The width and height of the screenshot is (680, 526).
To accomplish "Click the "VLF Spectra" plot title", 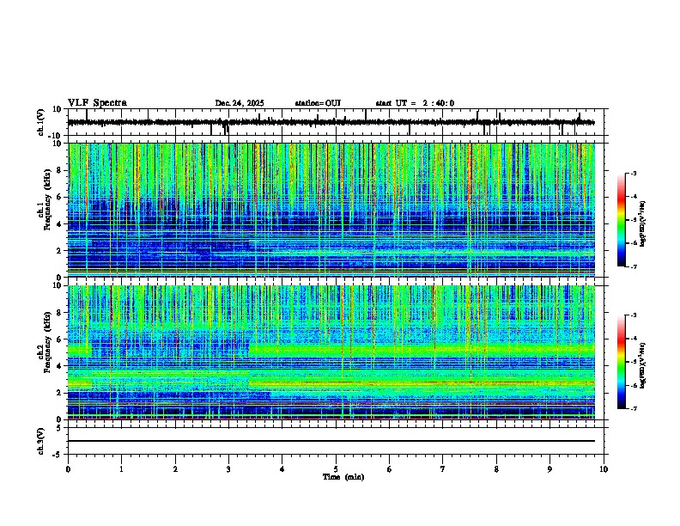I will 97,102.
